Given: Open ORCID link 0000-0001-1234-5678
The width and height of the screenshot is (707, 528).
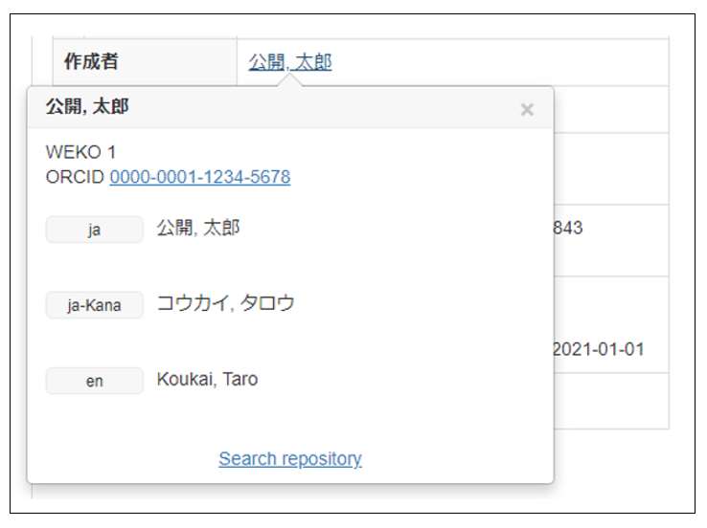Looking at the screenshot, I should coord(199,177).
